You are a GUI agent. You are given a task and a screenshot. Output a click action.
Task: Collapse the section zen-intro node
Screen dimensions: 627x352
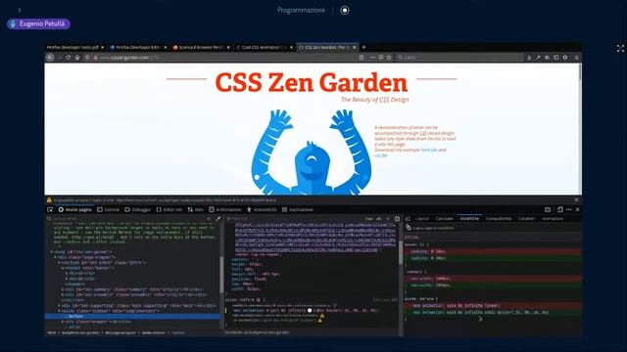pos(59,263)
